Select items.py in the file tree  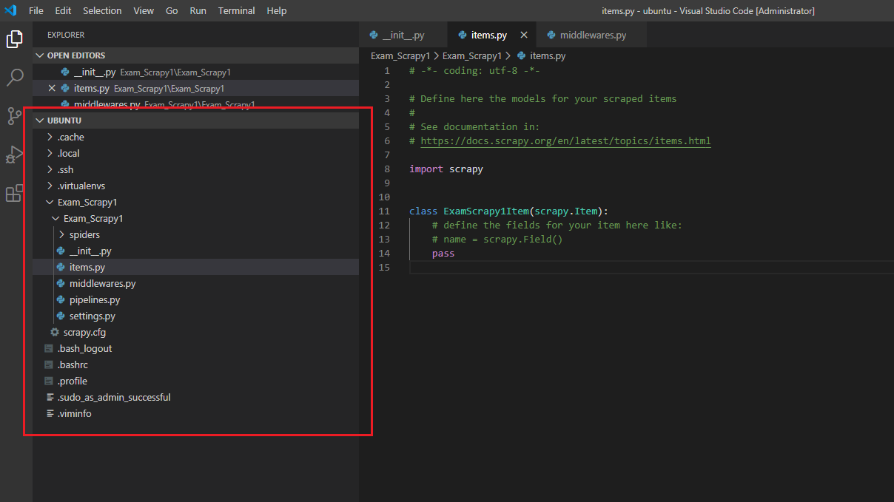tap(195, 268)
